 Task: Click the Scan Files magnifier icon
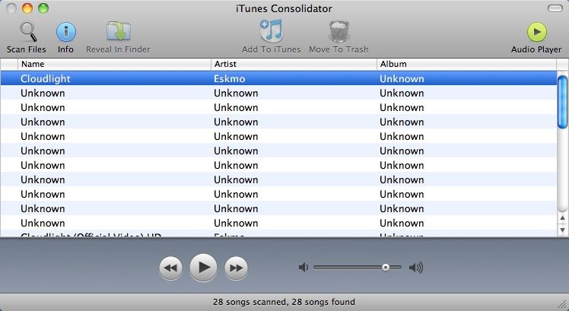click(28, 32)
